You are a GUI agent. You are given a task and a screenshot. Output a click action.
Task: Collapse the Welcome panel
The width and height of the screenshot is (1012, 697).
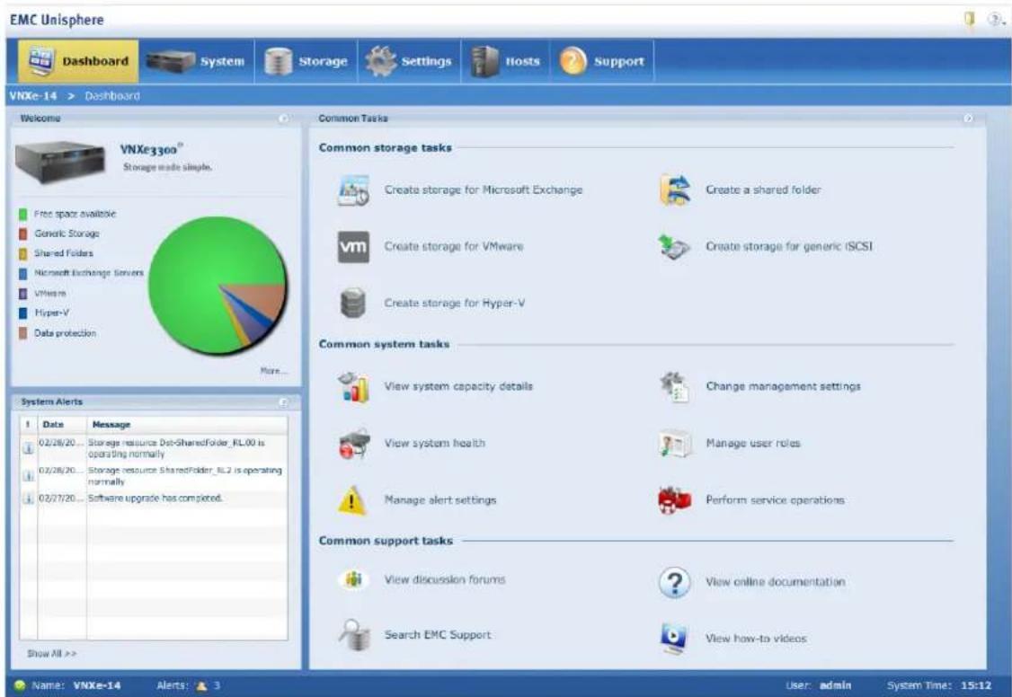(x=283, y=119)
